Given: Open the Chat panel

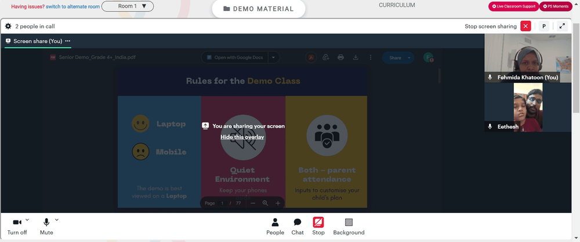Looking at the screenshot, I should pos(298,226).
